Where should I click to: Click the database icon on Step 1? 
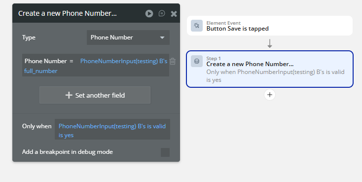coord(197,61)
